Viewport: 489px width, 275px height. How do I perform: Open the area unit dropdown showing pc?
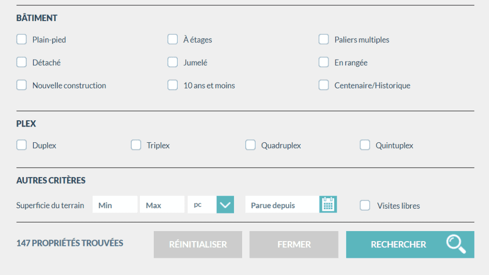[224, 204]
